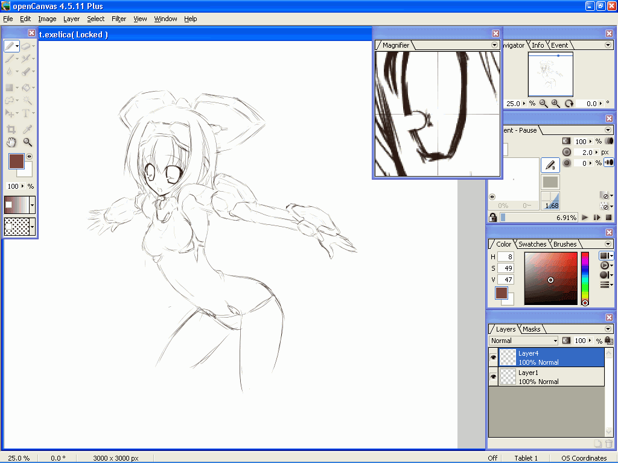Zoom in using Navigator plus magnifier
Screen dimensions: 618x463
556,104
